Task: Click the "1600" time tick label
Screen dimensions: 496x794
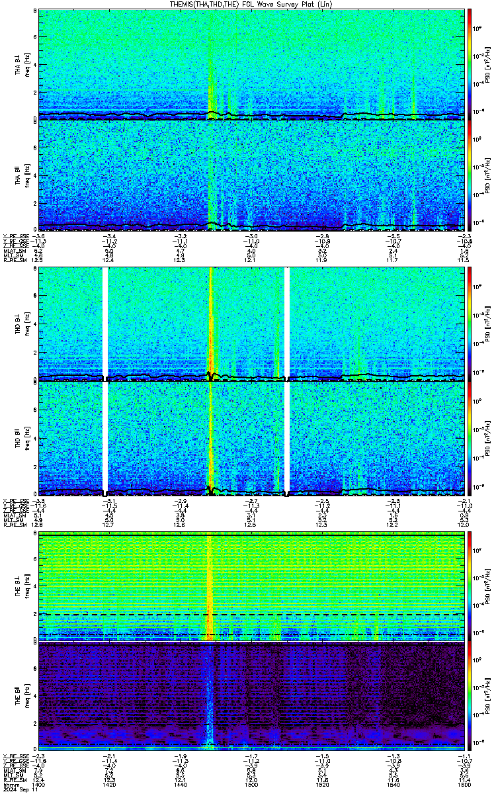Action: [463, 783]
